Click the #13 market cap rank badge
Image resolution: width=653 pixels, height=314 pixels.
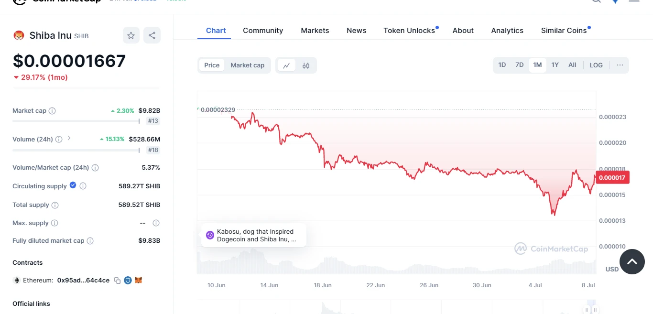click(x=153, y=121)
